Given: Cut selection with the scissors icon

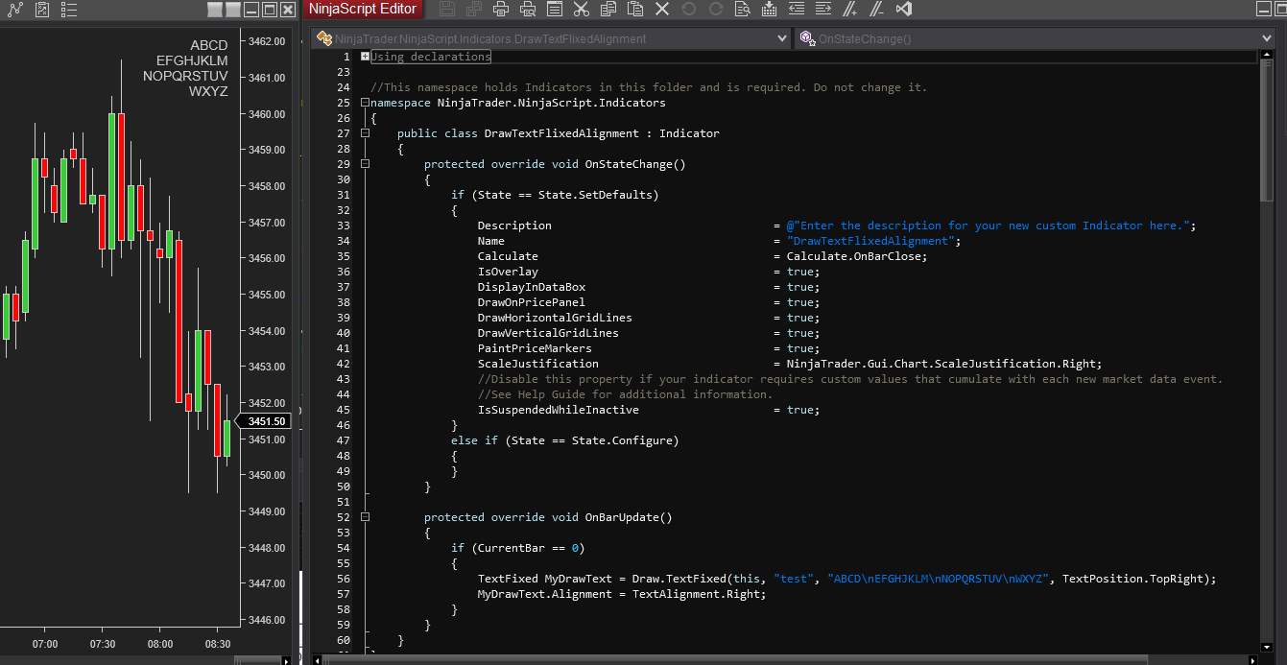Looking at the screenshot, I should click(581, 10).
